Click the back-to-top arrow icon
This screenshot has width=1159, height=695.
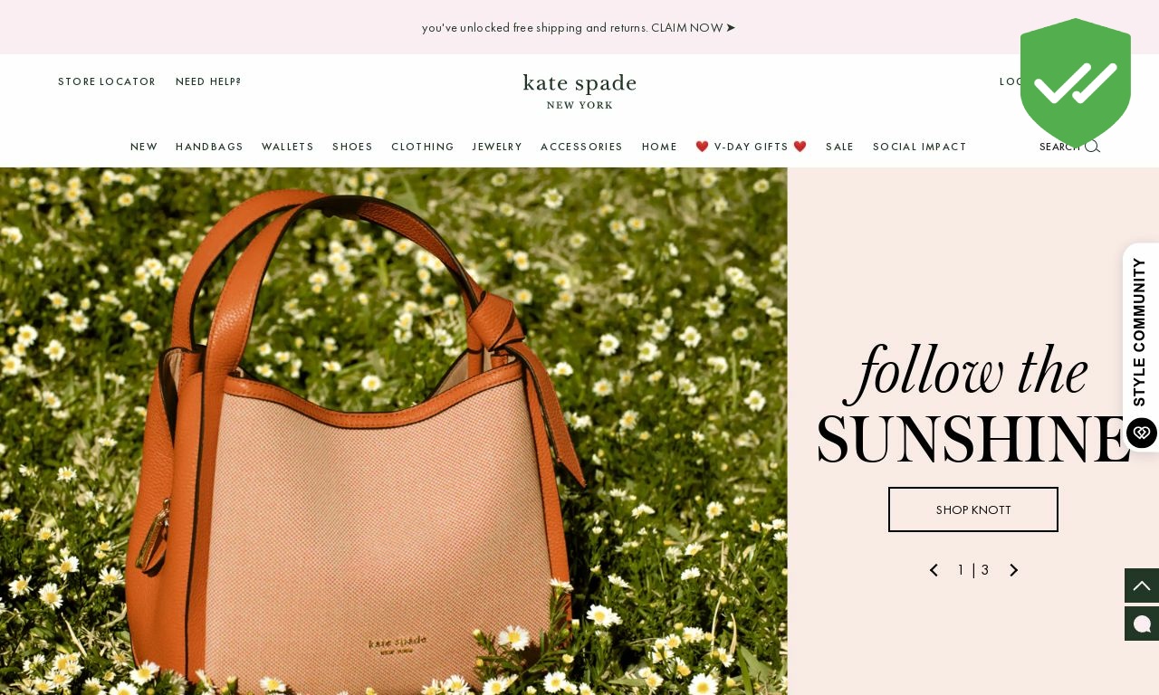(1142, 586)
